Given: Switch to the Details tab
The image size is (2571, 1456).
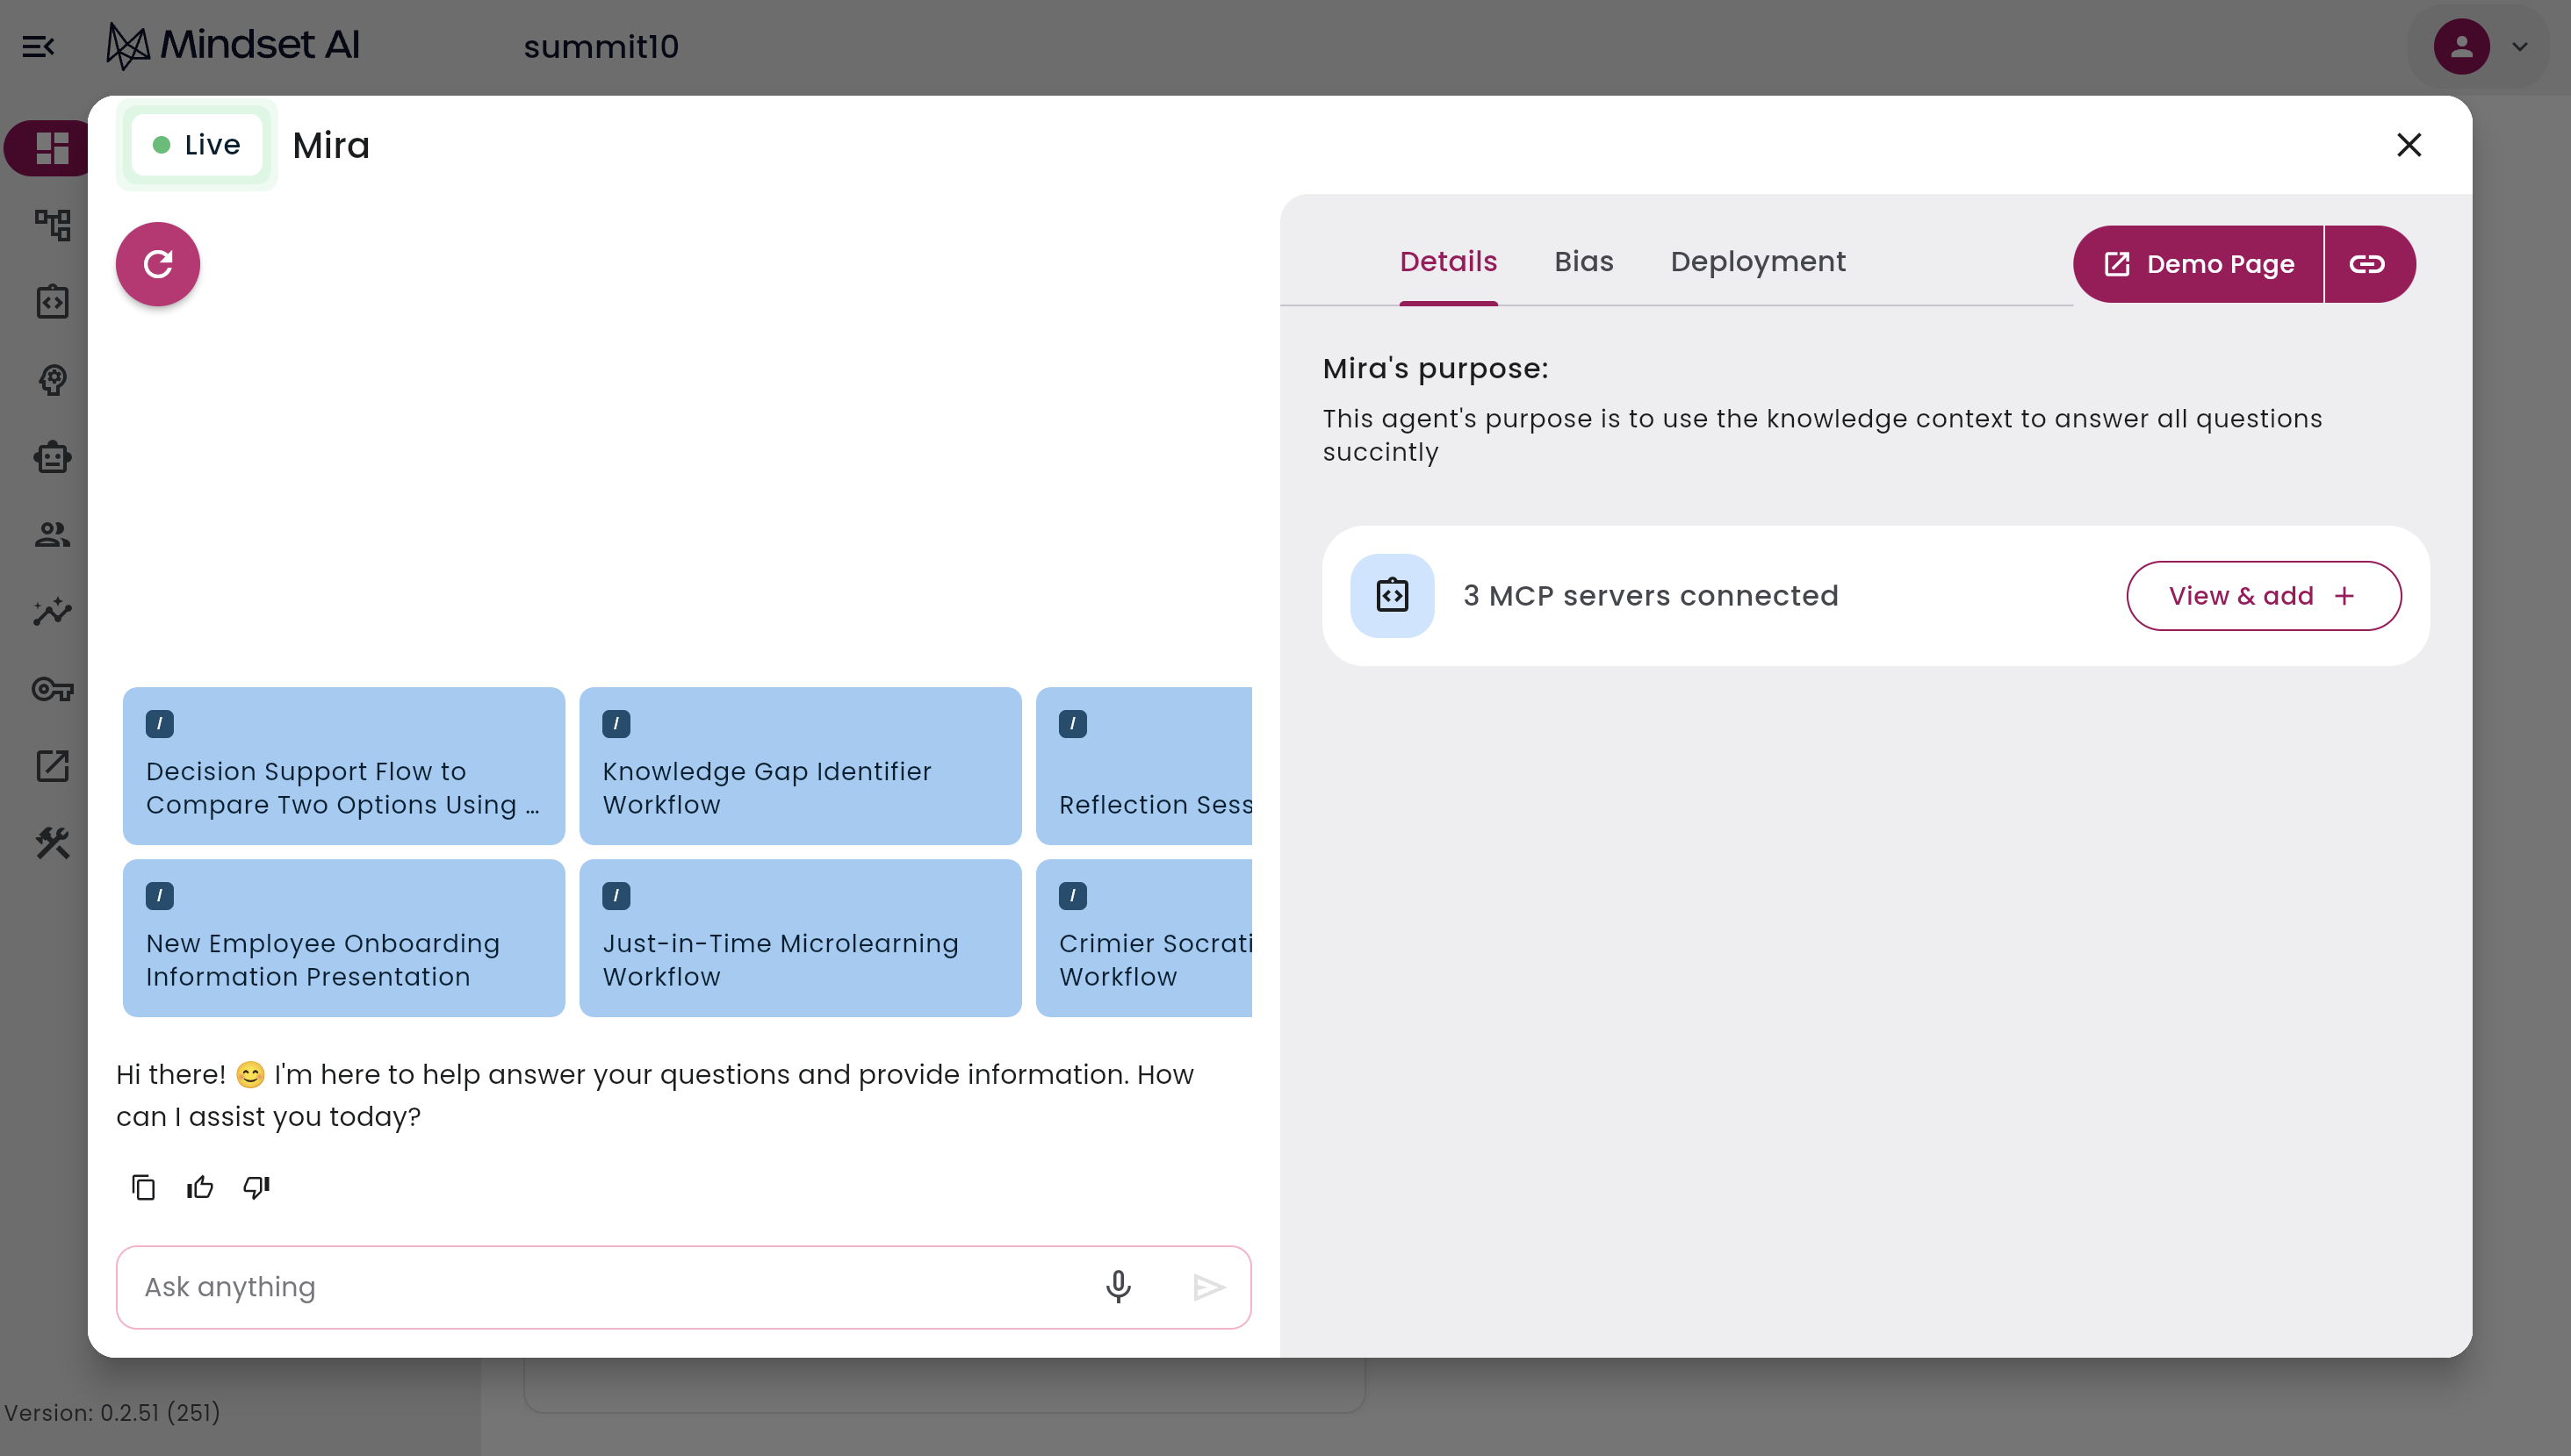Looking at the screenshot, I should [x=1449, y=262].
